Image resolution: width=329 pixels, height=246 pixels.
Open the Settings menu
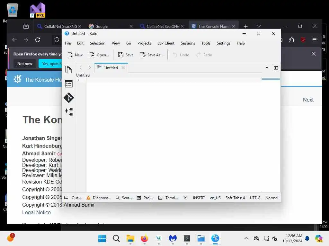point(224,43)
